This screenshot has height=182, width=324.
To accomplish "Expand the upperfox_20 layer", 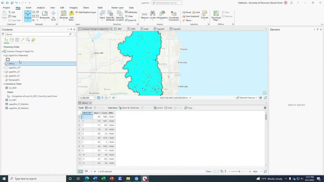I will [4, 72].
